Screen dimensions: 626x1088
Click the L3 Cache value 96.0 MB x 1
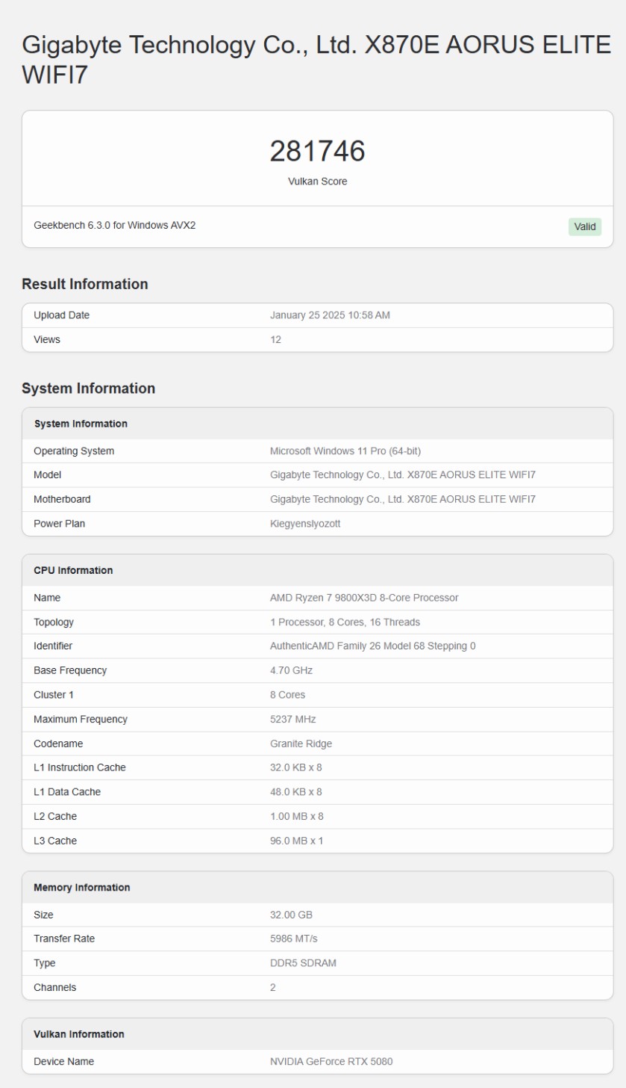[296, 841]
